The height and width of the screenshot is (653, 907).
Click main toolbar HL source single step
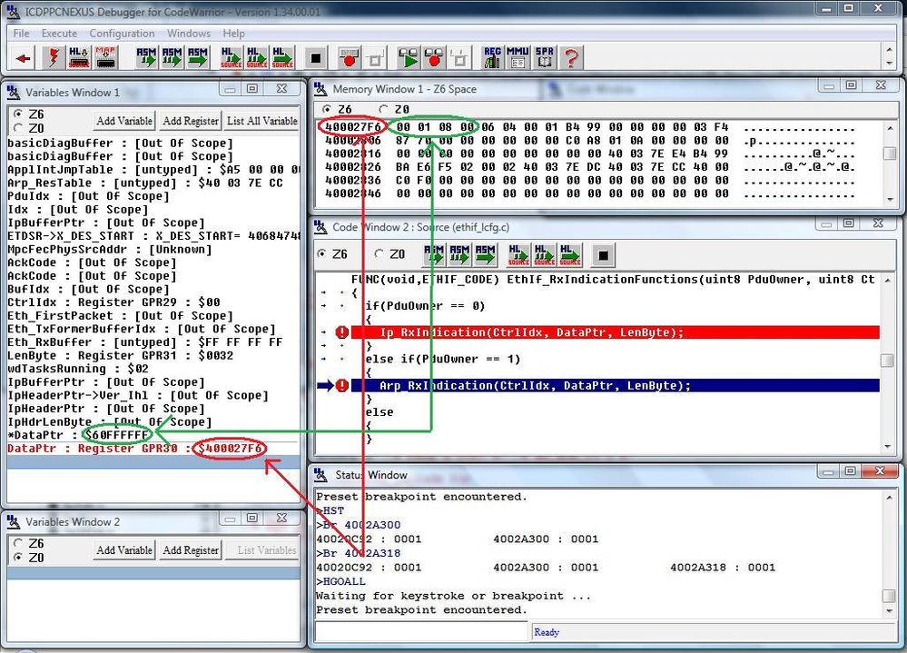231,58
